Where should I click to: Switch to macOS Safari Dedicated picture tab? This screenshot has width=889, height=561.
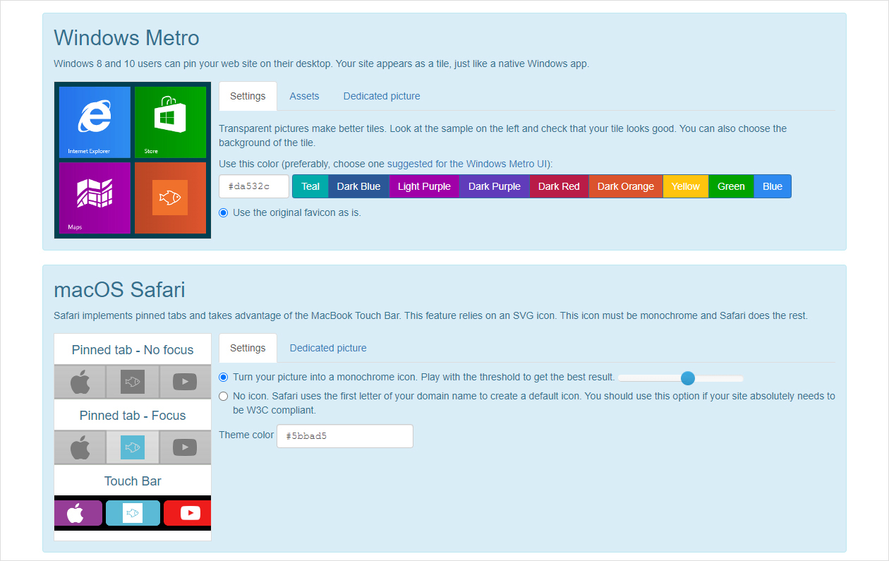point(328,348)
